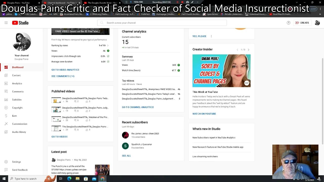Click the channel profile picture

click(x=22, y=42)
